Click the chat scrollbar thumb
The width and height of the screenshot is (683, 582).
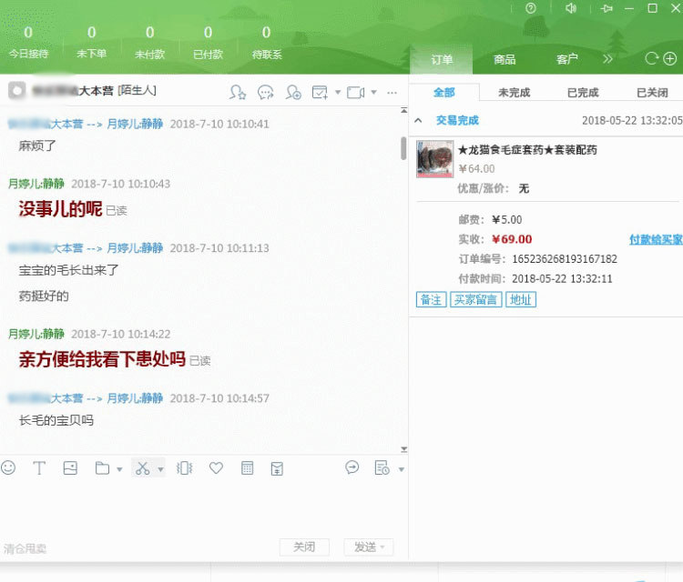[x=403, y=148]
